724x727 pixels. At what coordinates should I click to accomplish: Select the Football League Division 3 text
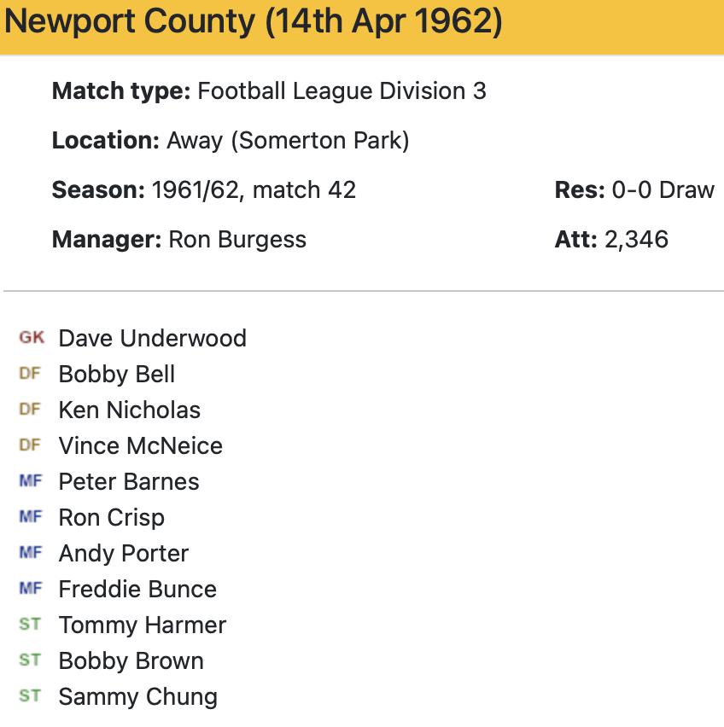point(342,90)
